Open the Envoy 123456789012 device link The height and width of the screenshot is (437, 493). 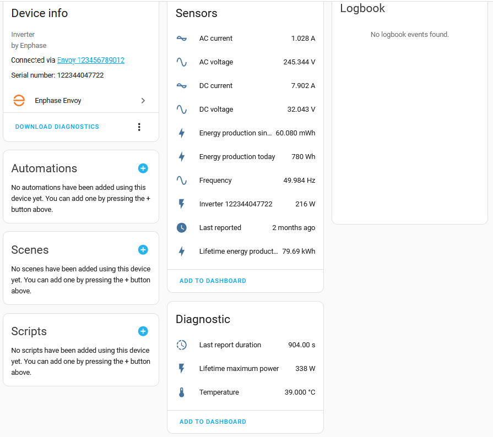click(x=91, y=60)
